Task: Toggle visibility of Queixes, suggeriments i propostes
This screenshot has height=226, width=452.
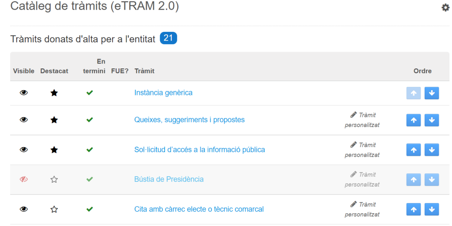Action: 24,120
